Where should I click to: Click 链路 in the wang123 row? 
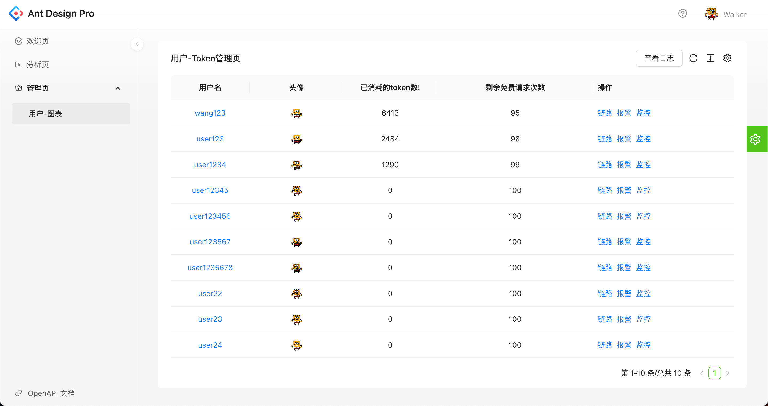pos(605,113)
